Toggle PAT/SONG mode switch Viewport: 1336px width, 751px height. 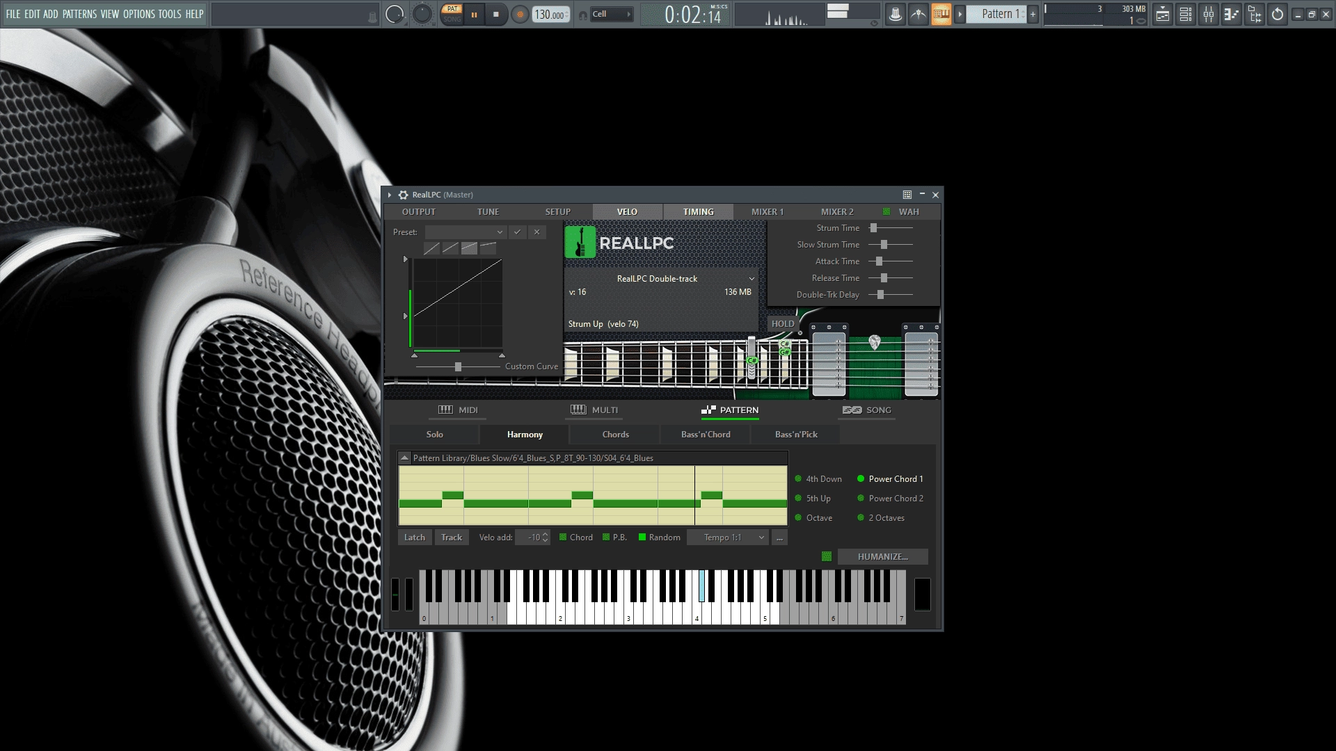[x=452, y=14]
